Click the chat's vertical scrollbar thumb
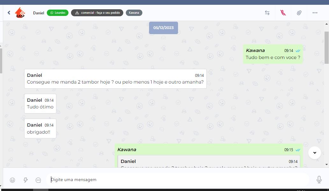Screen dimensions: 329x191 click(326, 48)
